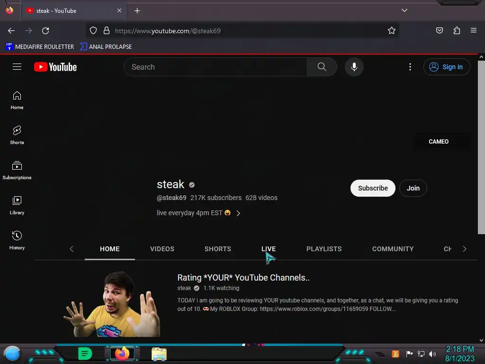Click the CAMEO banner link

(438, 141)
